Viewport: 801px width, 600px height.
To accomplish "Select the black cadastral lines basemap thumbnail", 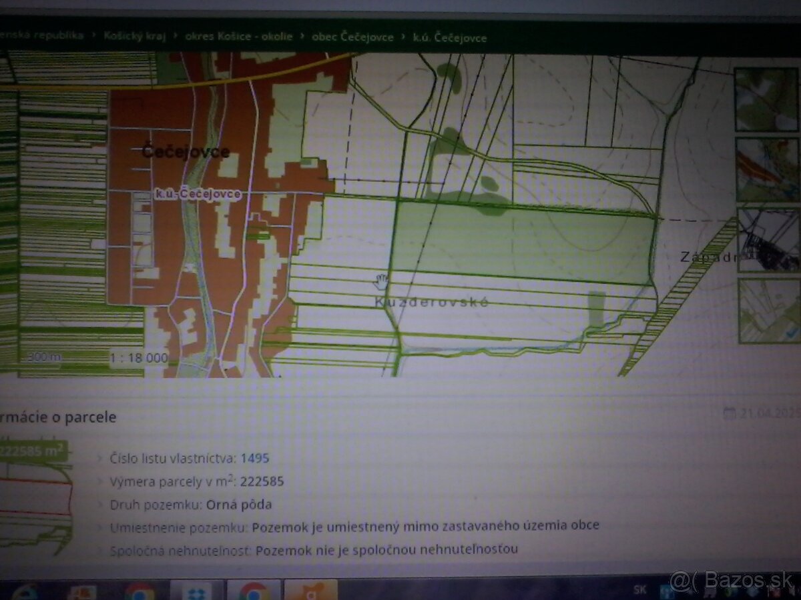I will click(x=767, y=240).
